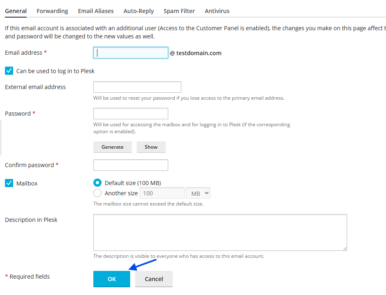Open the Spam Filter tab
The image size is (386, 295).
coord(179,11)
